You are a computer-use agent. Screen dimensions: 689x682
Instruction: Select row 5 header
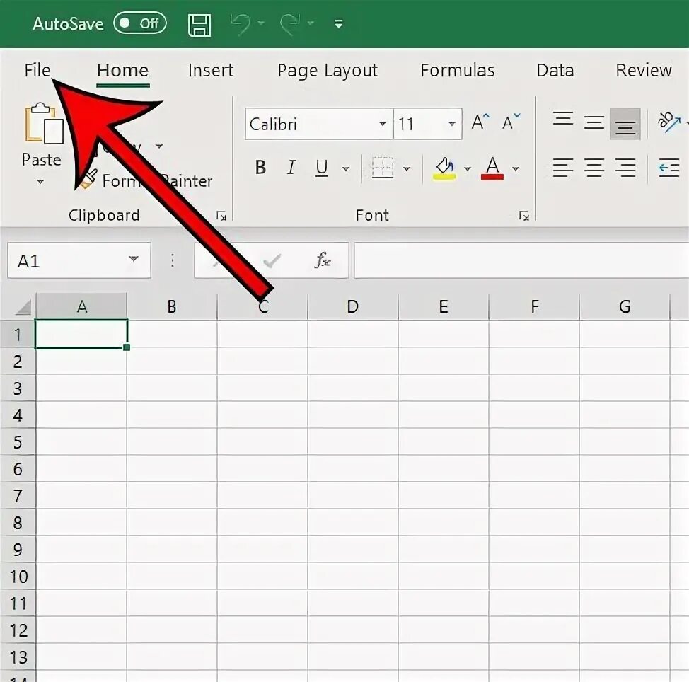(18, 442)
